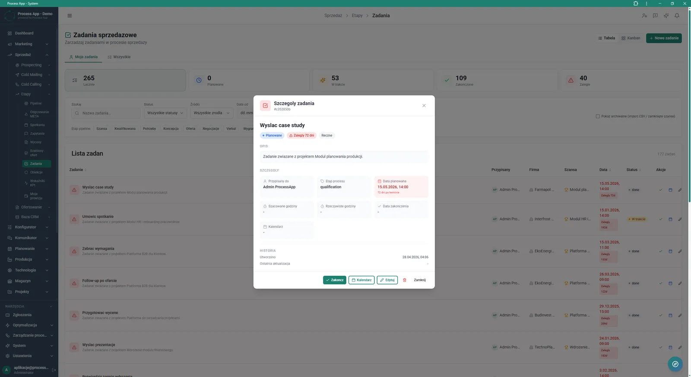Viewport: 691px width, 377px height.
Task: Expand Cold Mailing submenu
Action: (32, 75)
